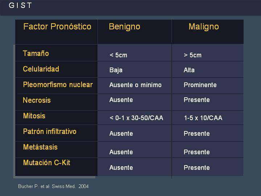
Task: Click the Pleomorfismo nuclear row label
Action: coord(58,85)
